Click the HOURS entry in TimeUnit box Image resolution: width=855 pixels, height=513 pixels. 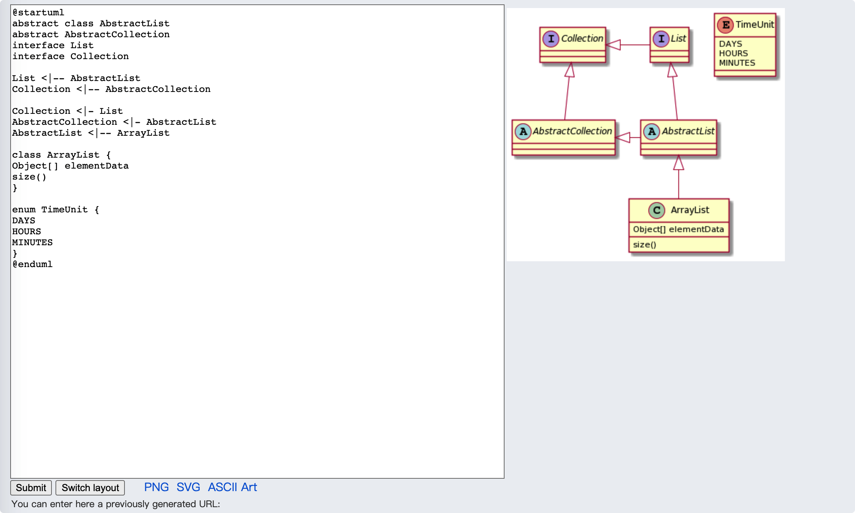[733, 53]
